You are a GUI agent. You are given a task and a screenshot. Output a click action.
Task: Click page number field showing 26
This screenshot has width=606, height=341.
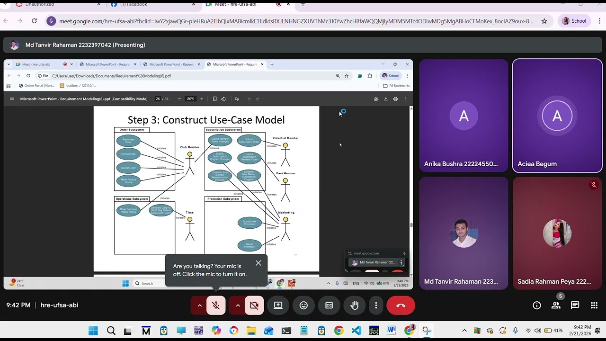(x=158, y=99)
